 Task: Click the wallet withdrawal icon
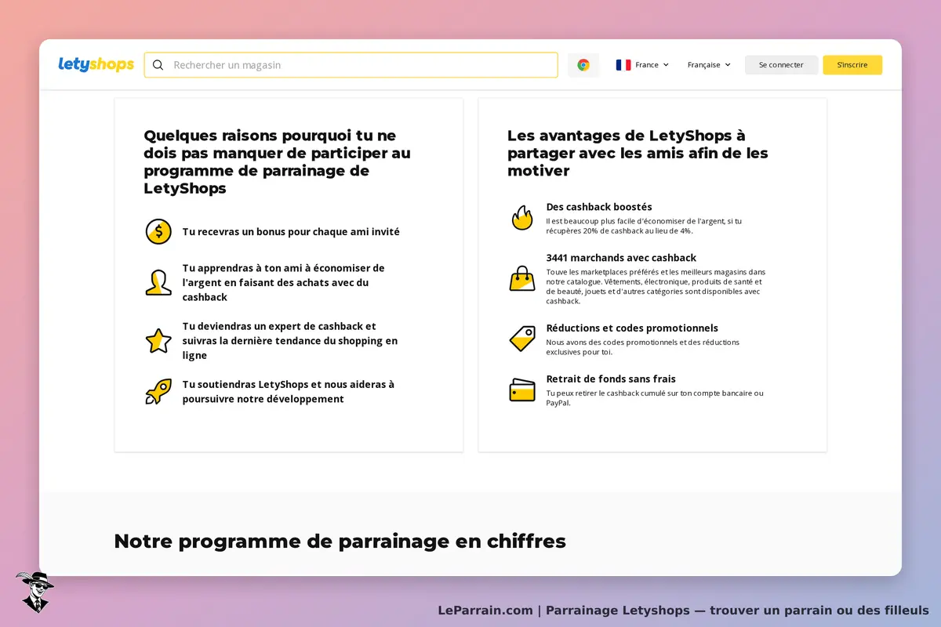tap(522, 390)
